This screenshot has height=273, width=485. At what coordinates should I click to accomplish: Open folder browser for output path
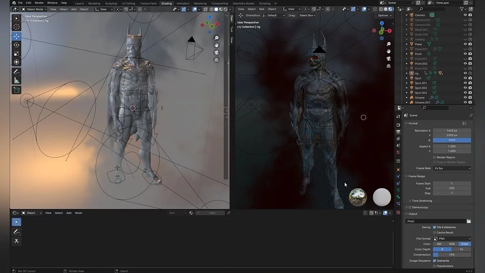[x=469, y=221]
